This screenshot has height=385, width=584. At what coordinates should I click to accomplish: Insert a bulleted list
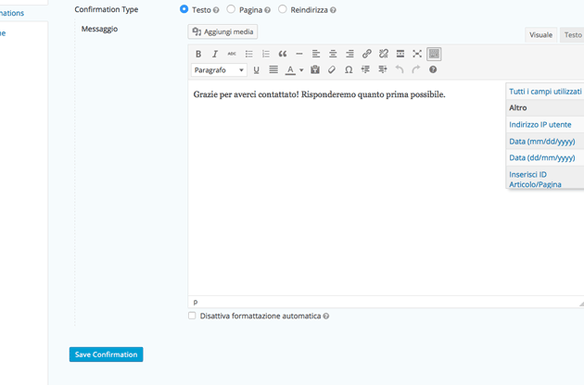click(x=248, y=54)
